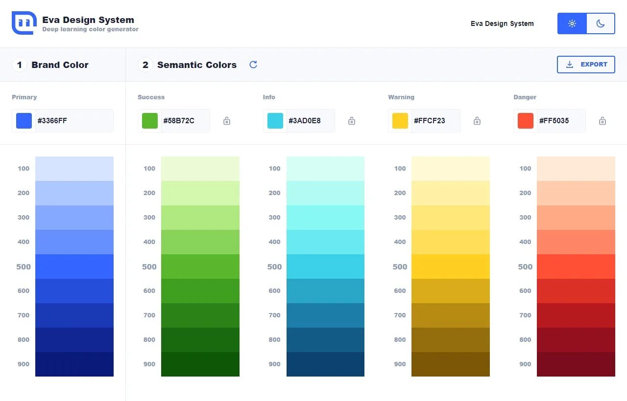Edit the Primary hex input field #3366FF

pos(73,121)
